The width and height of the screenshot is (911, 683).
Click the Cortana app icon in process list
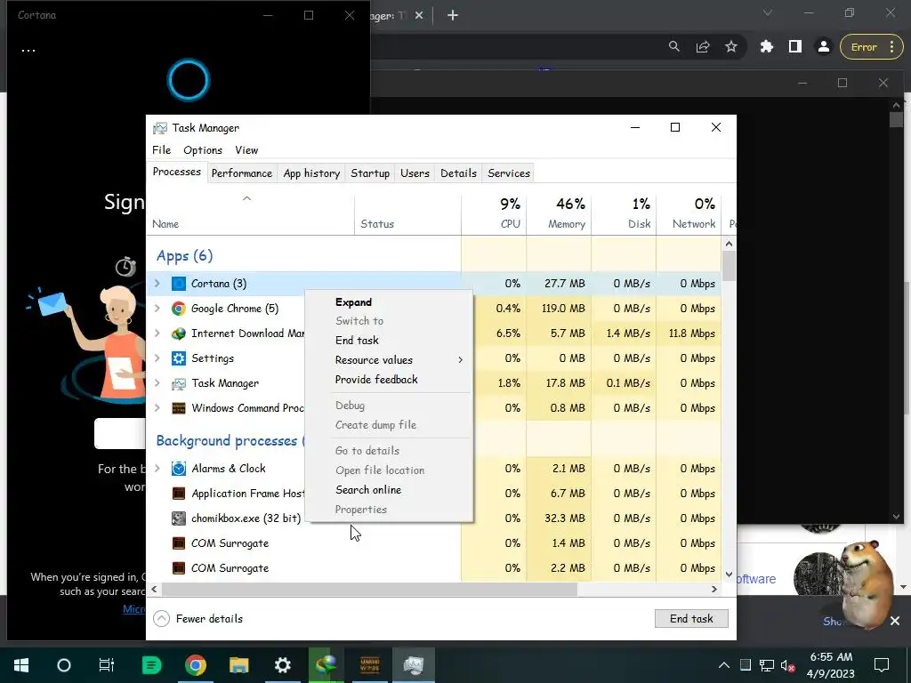(178, 284)
